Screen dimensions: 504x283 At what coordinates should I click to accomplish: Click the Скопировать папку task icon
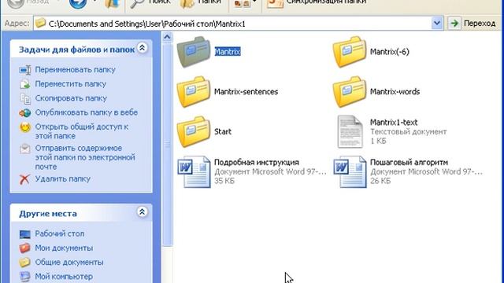click(x=25, y=98)
